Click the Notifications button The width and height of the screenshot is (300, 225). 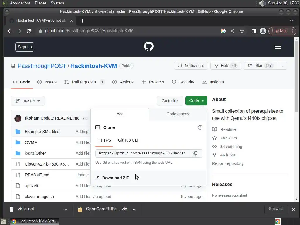(x=191, y=66)
